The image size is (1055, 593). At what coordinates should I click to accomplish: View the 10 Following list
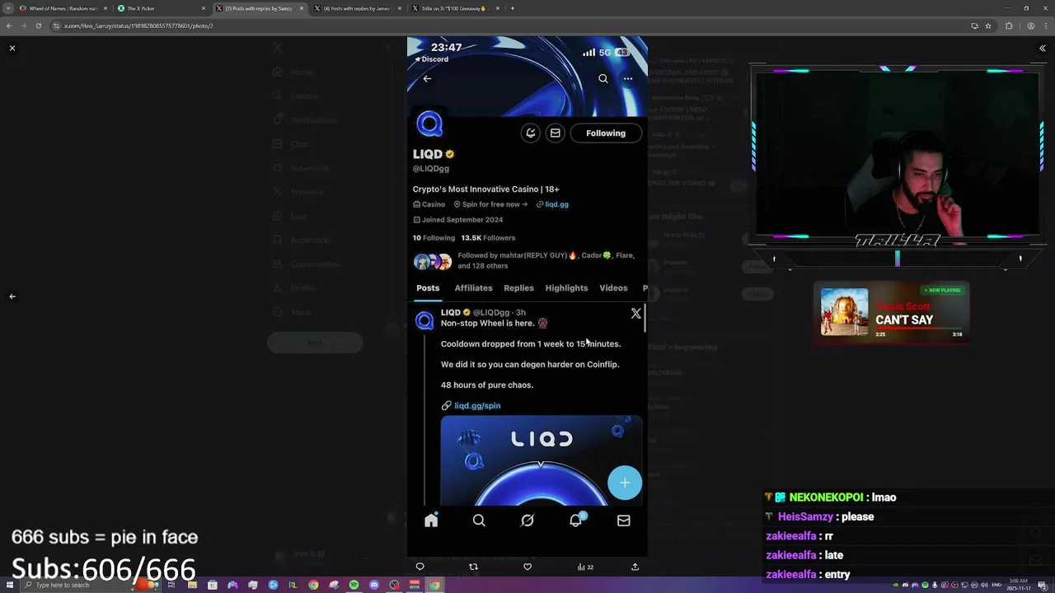pyautogui.click(x=434, y=238)
